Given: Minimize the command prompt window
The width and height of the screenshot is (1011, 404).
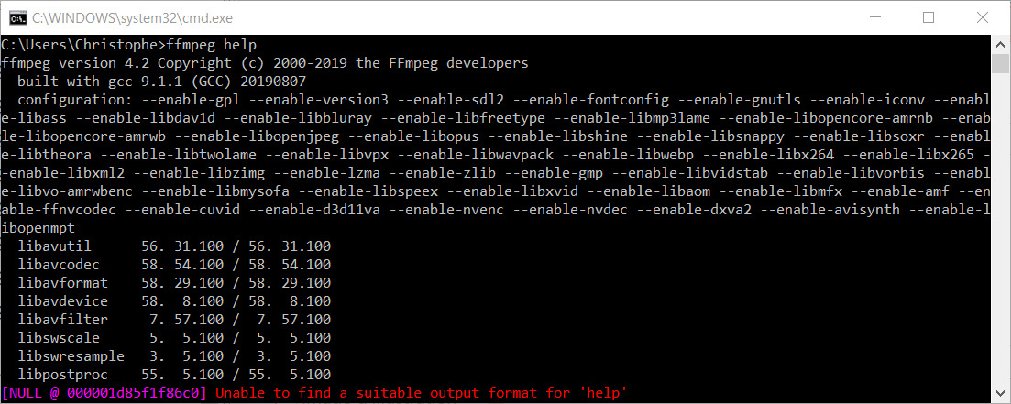Looking at the screenshot, I should point(882,17).
